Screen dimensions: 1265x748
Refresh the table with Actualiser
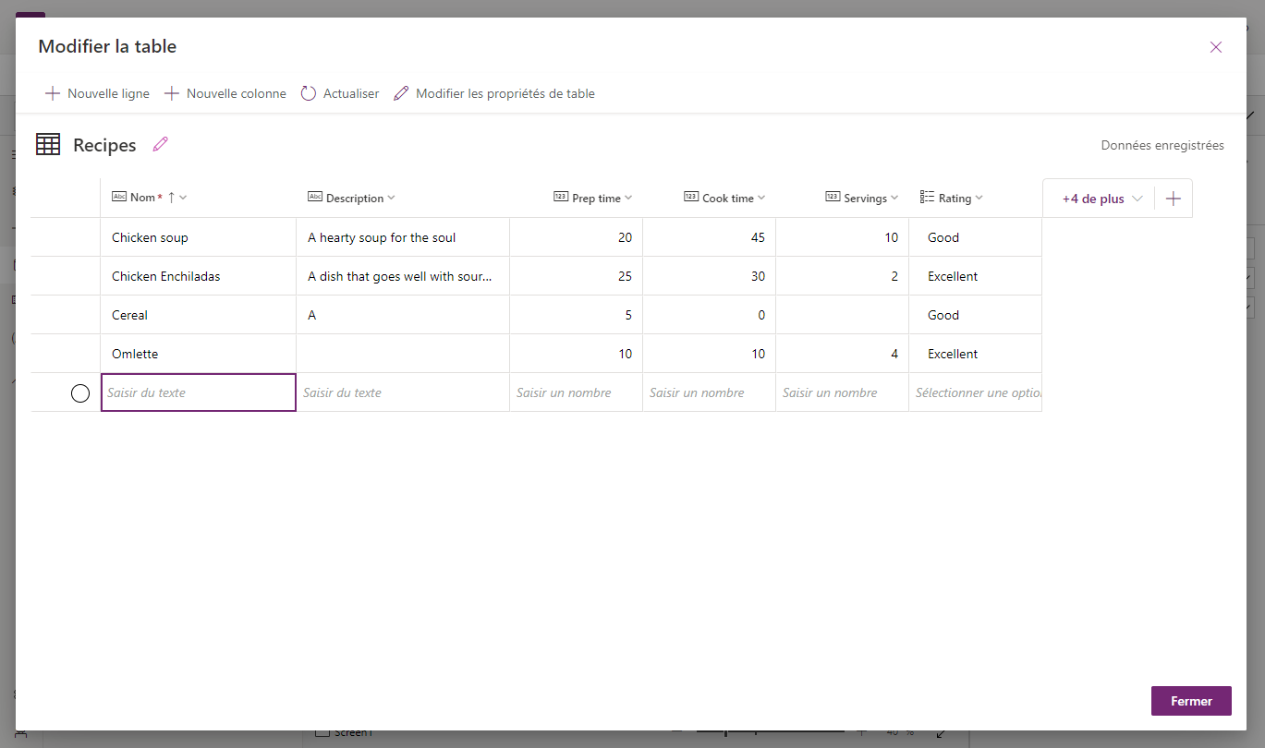pos(340,93)
